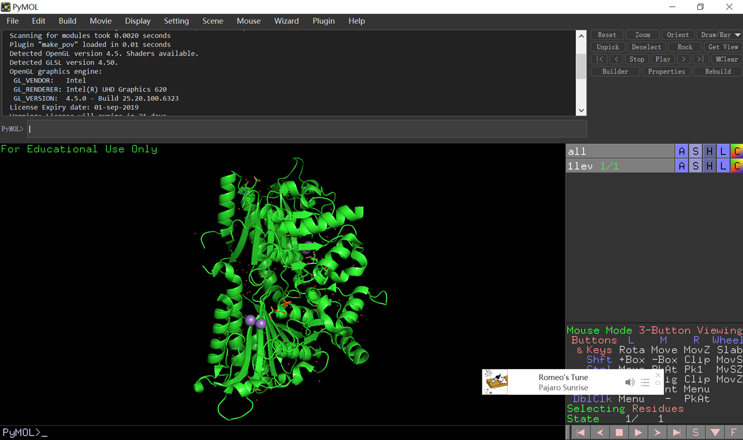Advance one frame in bottom playback bar
The height and width of the screenshot is (440, 743).
coord(657,433)
